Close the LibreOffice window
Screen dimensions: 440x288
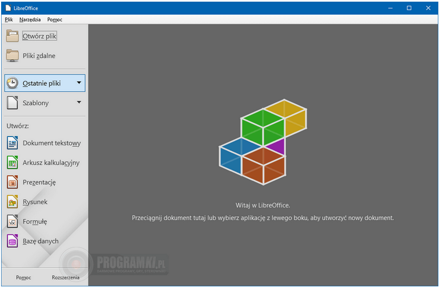coord(428,8)
